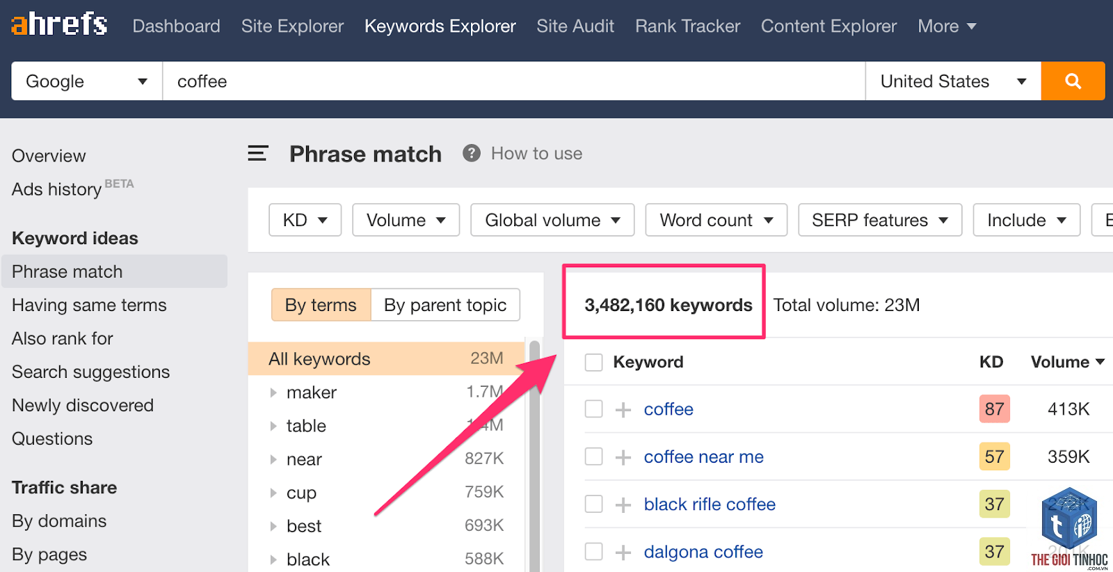Screen dimensions: 1113x572
Task: Open Site Explorer in top navigation
Action: pyautogui.click(x=292, y=26)
